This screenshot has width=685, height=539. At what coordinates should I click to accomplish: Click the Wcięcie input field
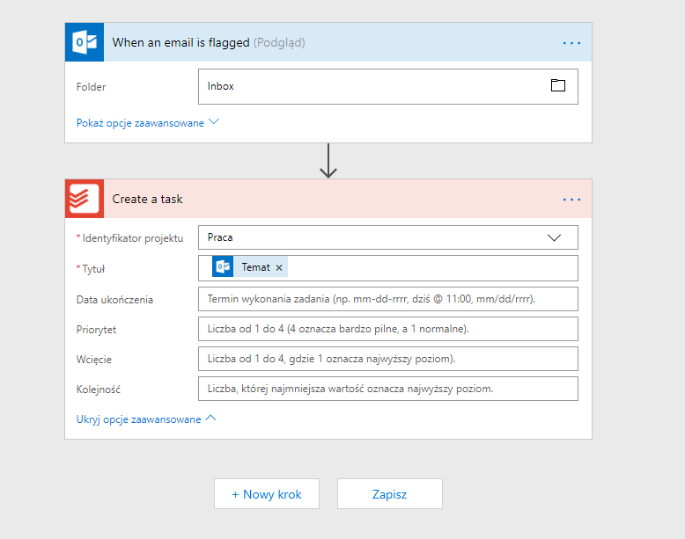click(x=388, y=359)
